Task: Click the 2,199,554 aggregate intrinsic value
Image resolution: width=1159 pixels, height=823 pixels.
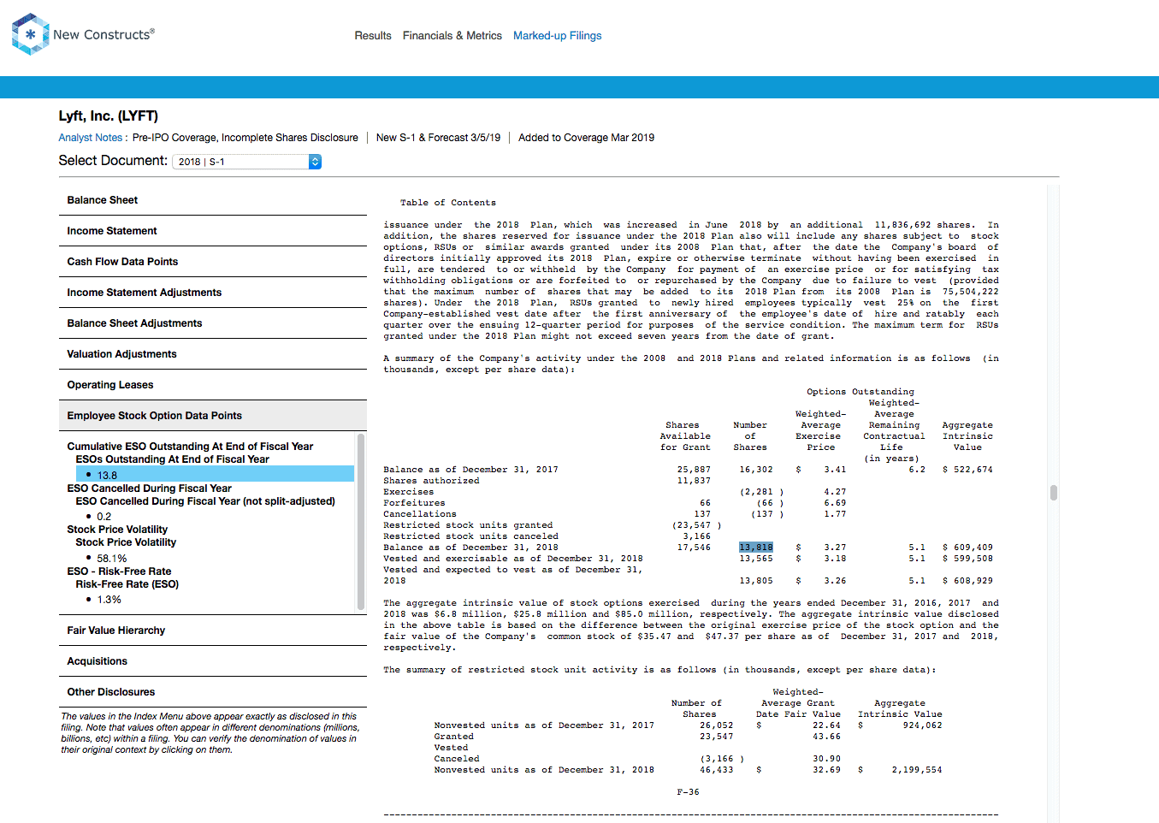Action: (x=917, y=770)
